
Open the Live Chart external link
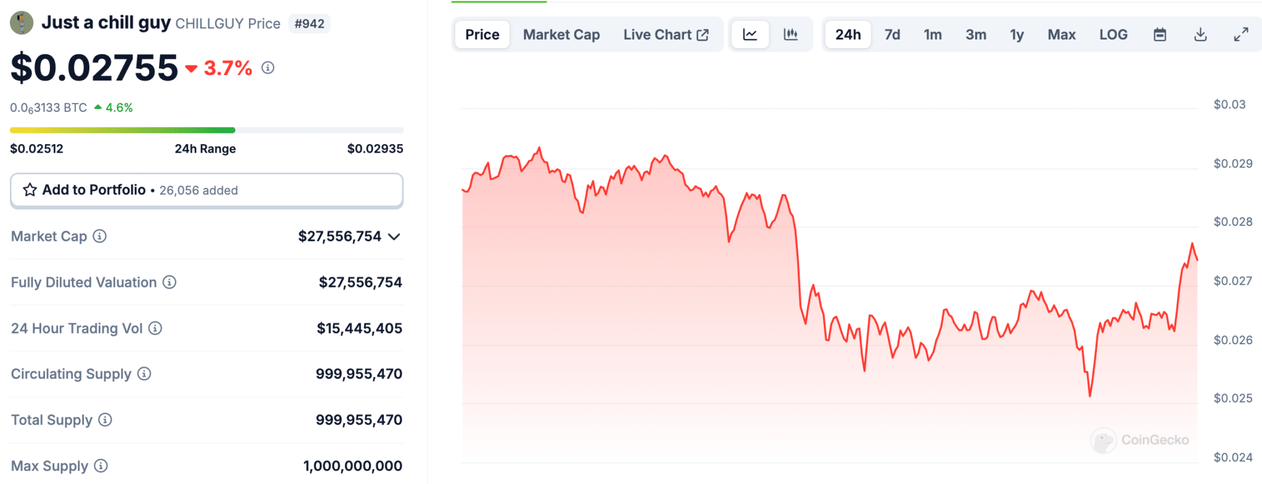[x=666, y=34]
